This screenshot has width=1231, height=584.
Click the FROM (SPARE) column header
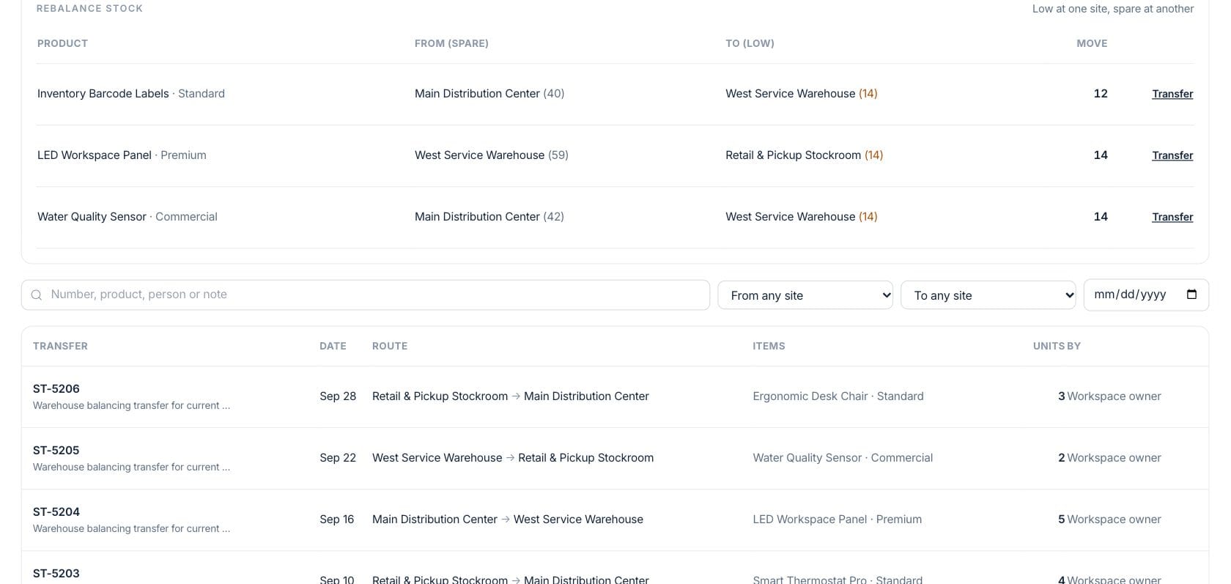(x=451, y=43)
